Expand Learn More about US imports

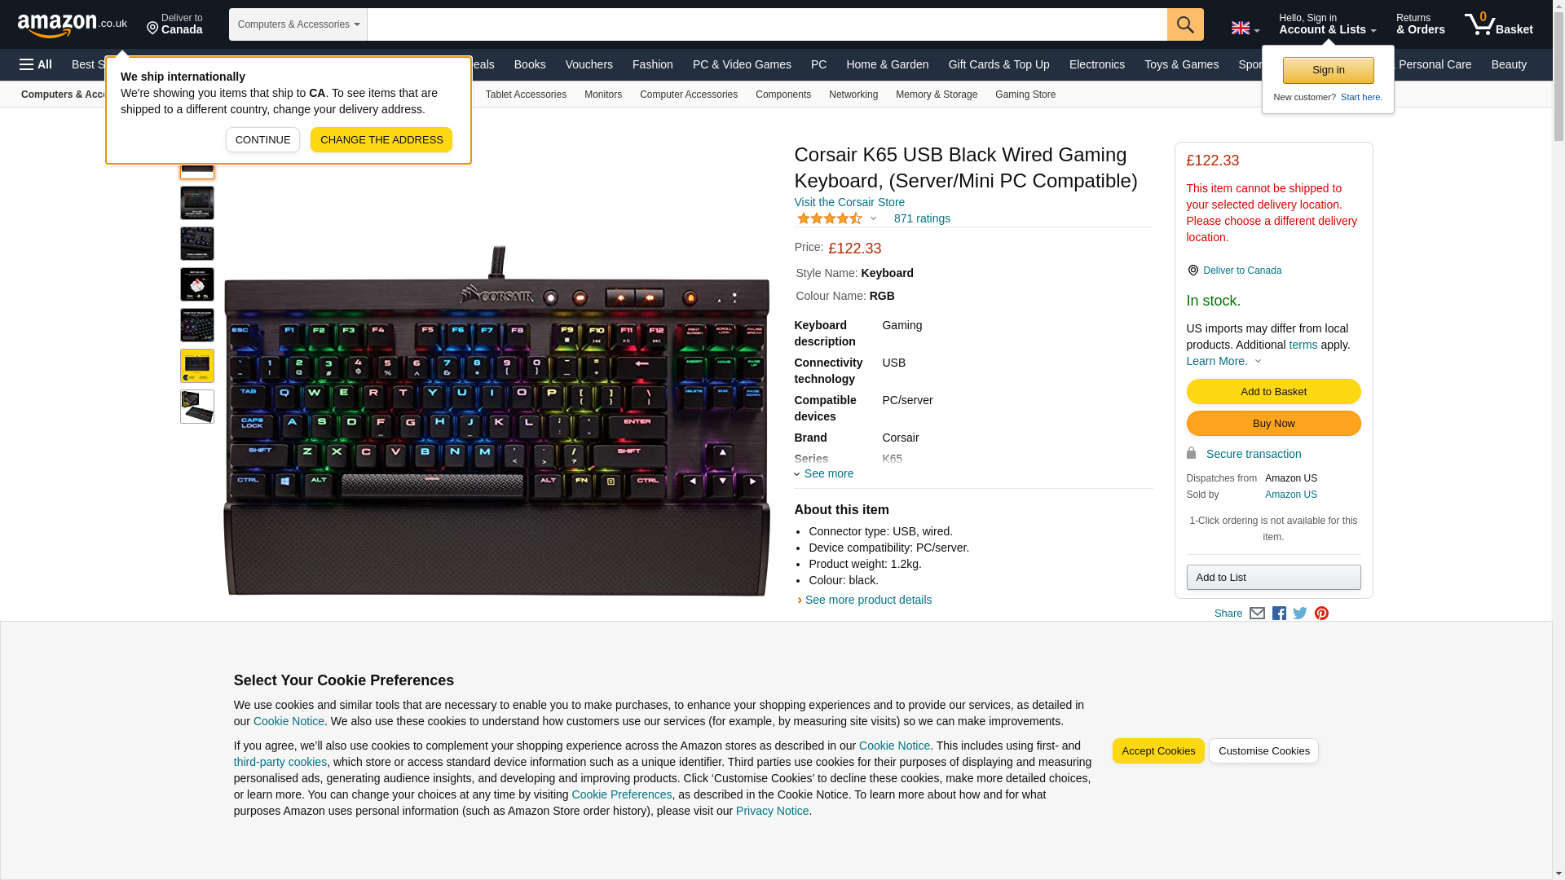1223,361
